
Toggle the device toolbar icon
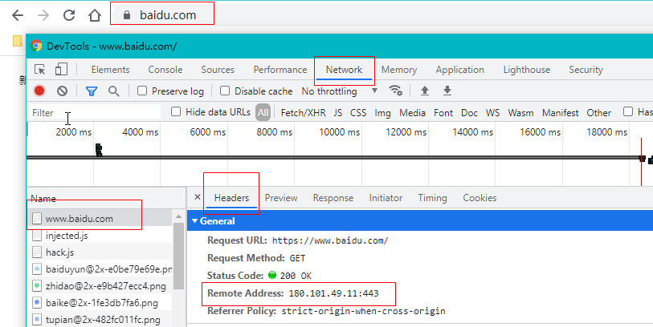61,69
